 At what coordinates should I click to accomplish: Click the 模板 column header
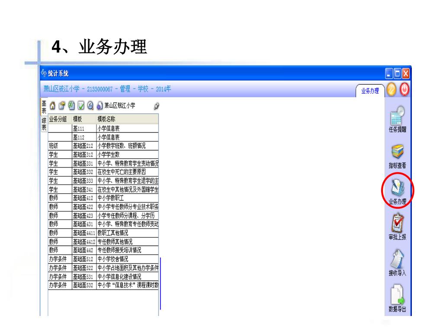84,119
